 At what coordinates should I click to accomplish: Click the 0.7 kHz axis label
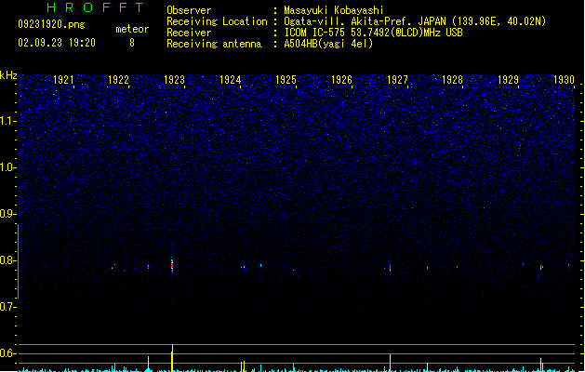[x=8, y=307]
